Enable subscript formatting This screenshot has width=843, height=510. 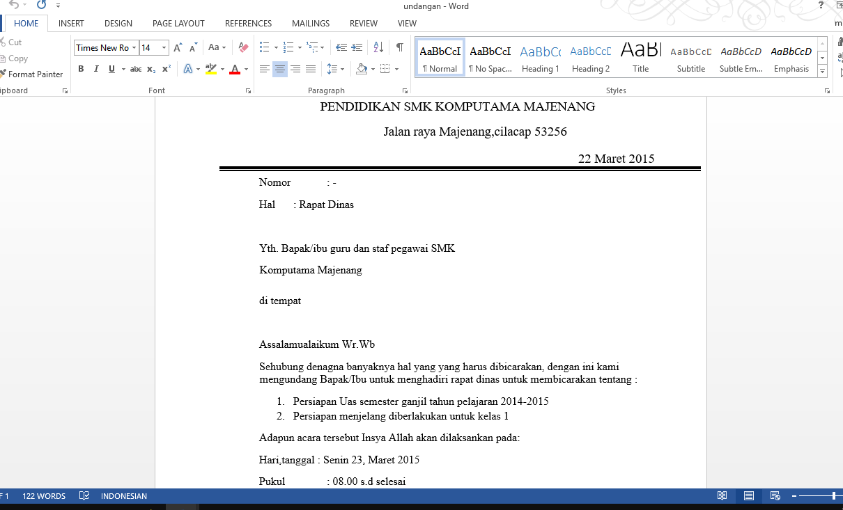[x=150, y=69]
